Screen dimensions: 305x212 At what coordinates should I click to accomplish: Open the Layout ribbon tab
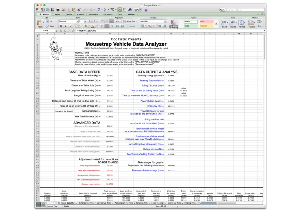pyautogui.click(x=57, y=14)
